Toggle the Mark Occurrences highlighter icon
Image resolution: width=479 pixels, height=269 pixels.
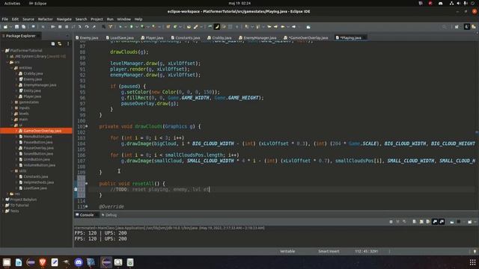pos(216,27)
